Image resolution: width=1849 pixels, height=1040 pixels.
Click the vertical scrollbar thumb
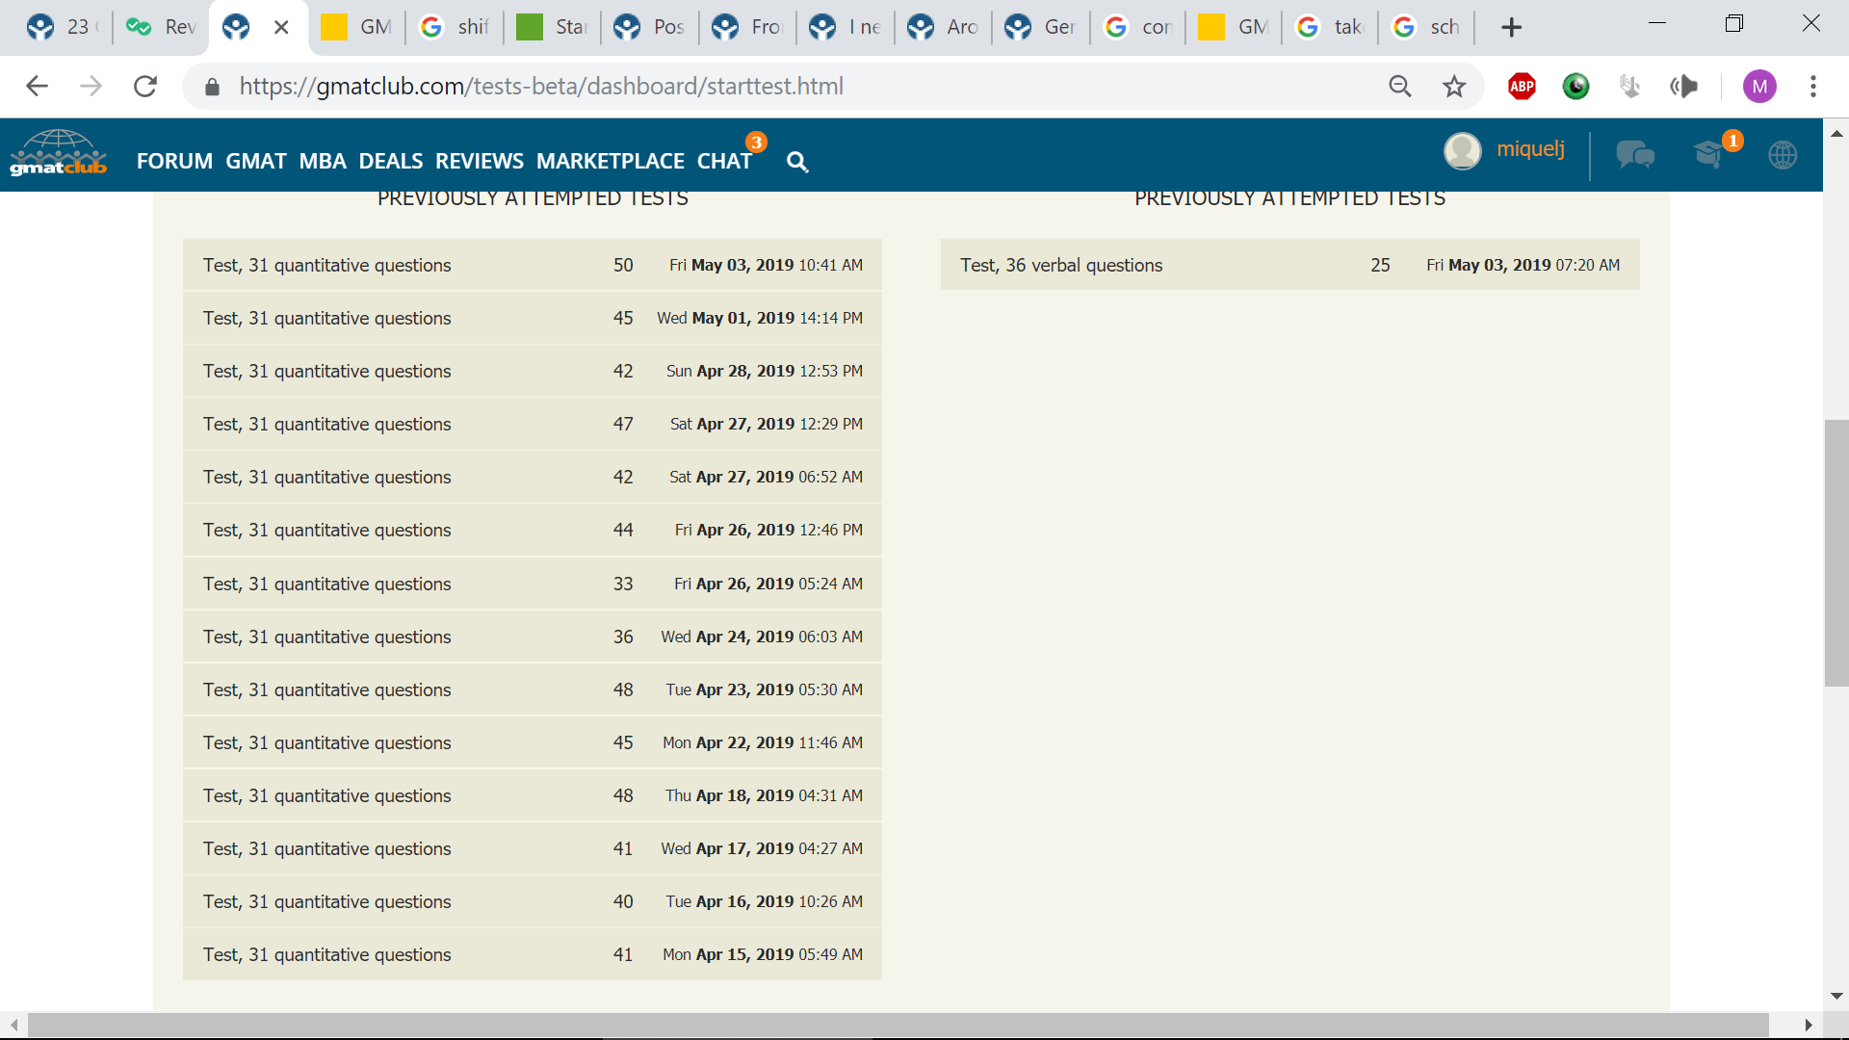click(x=1836, y=553)
